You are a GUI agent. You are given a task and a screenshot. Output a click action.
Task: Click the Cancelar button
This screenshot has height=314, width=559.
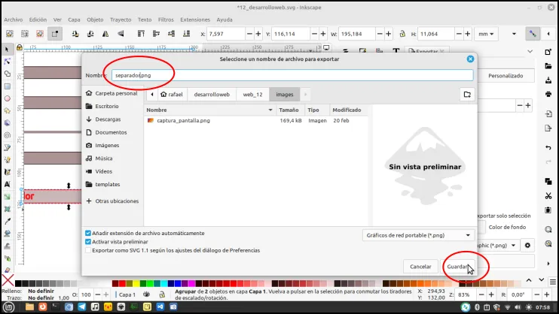[420, 267]
